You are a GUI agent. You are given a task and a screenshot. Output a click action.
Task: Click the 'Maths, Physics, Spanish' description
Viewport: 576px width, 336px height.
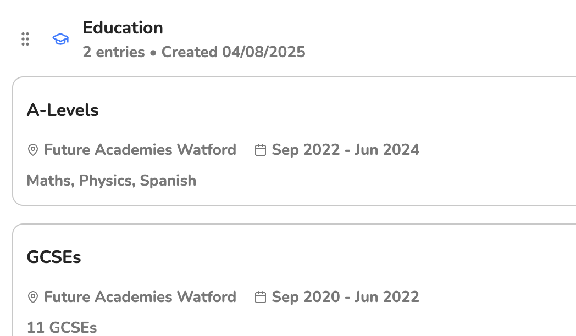112,181
